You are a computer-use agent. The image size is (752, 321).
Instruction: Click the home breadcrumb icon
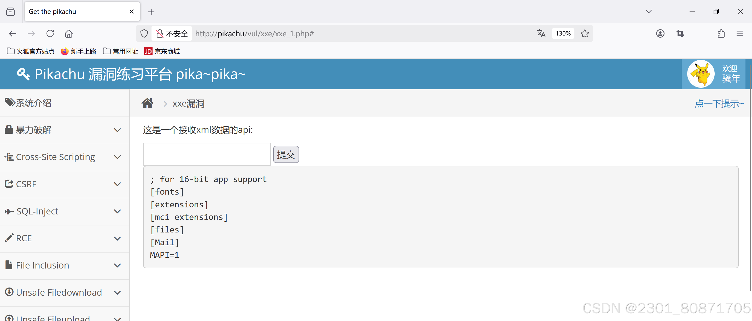(147, 103)
